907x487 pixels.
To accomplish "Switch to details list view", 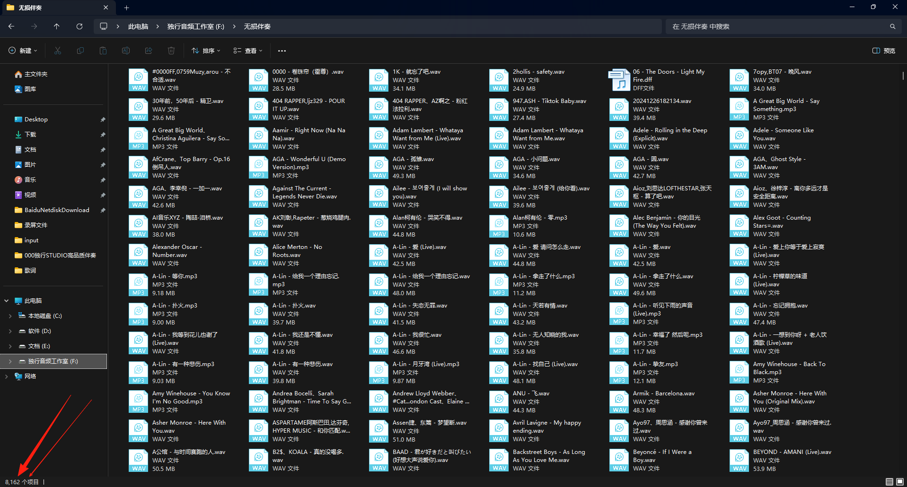I will [889, 482].
